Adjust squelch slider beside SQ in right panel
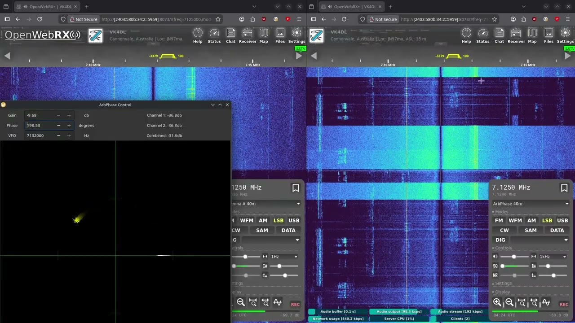This screenshot has height=323, width=575. [515, 266]
